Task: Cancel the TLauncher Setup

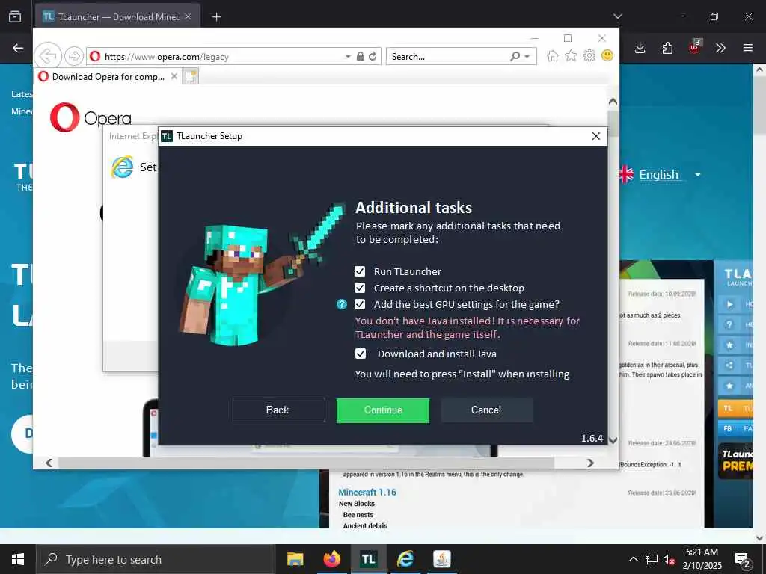Action: point(486,410)
